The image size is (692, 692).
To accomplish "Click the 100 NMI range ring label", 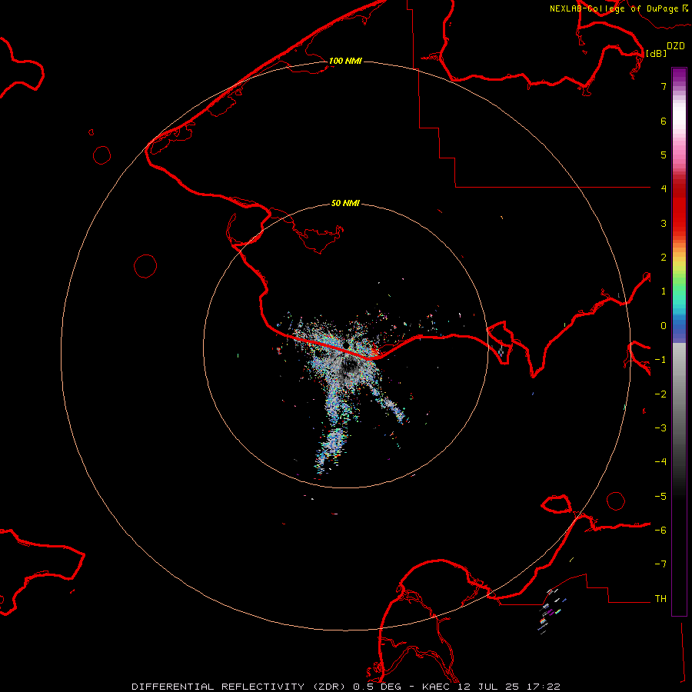I will tap(345, 61).
